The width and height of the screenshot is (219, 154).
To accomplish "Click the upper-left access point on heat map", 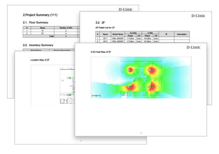I will pos(129,70).
